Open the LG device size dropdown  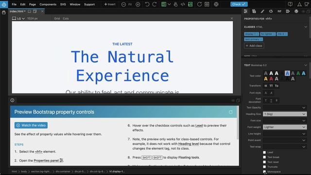point(18,18)
